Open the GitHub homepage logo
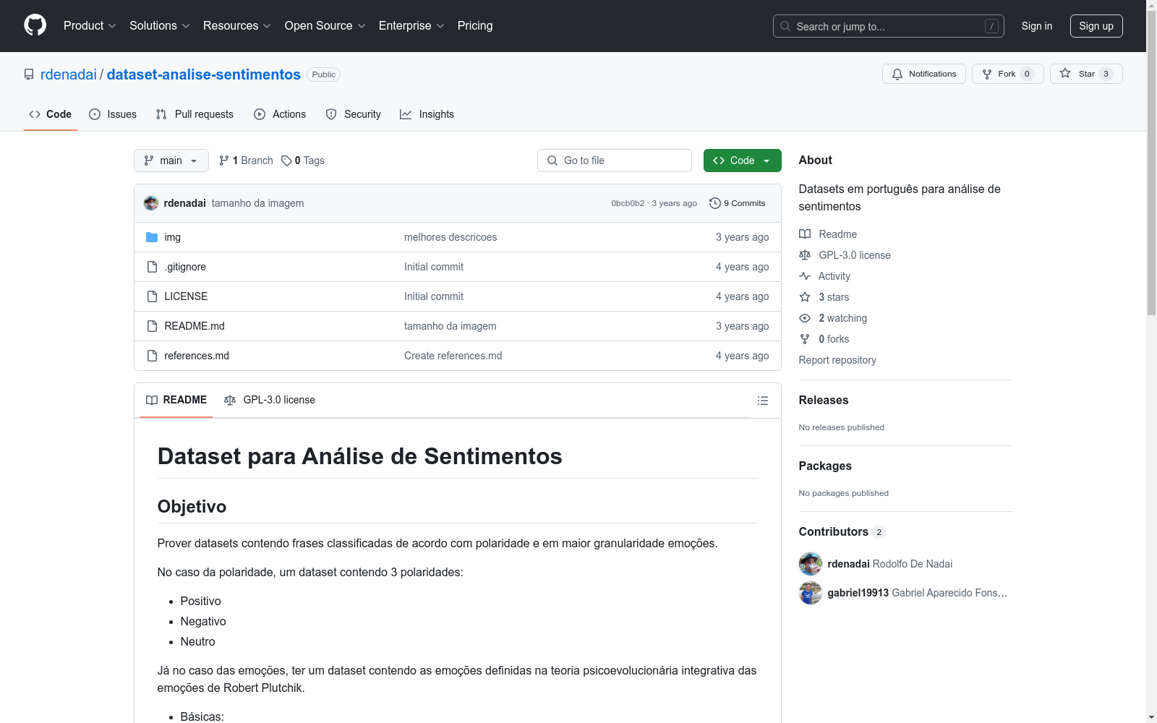 (x=35, y=25)
